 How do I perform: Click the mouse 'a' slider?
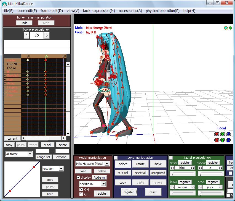coord(210,174)
